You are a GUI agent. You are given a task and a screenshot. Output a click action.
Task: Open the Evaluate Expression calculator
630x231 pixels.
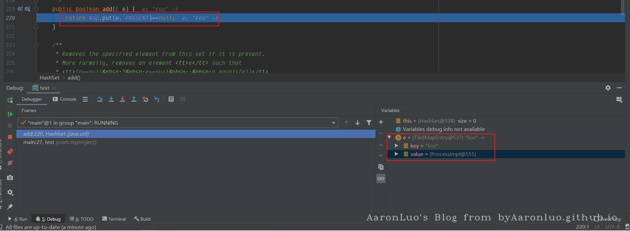(x=171, y=99)
